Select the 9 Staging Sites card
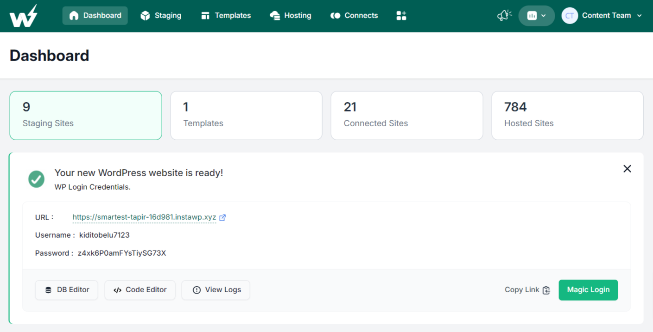Viewport: 653px width, 332px height. 86,116
